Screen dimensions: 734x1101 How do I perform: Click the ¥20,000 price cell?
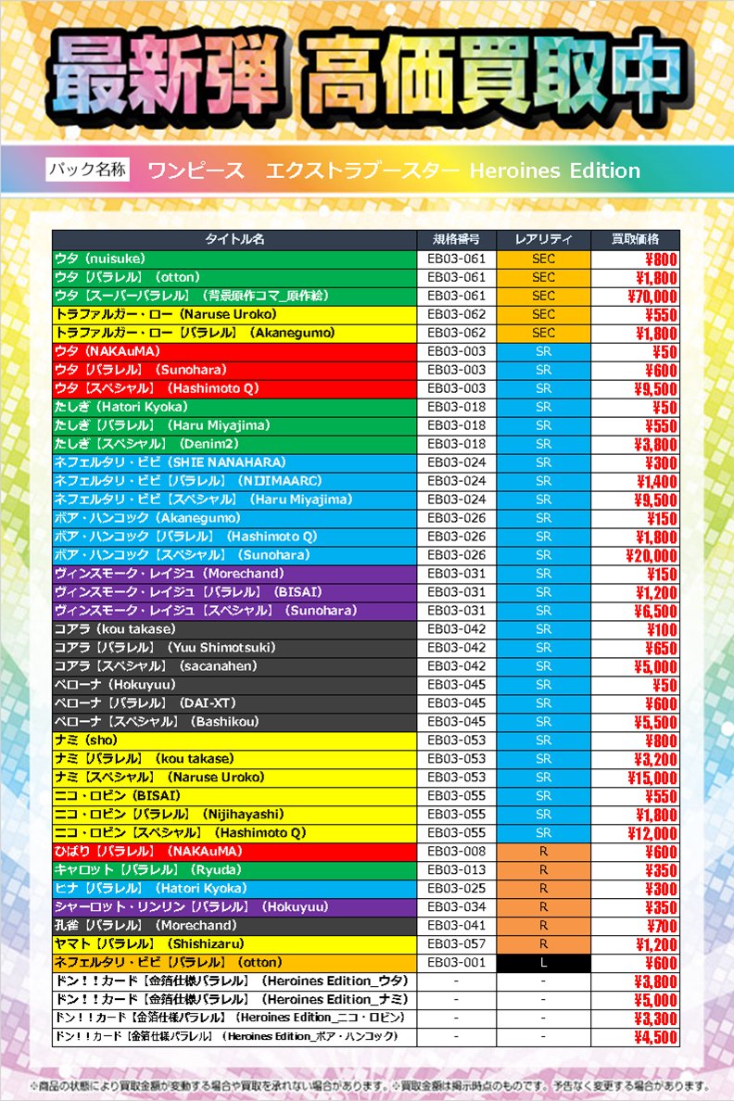635,555
